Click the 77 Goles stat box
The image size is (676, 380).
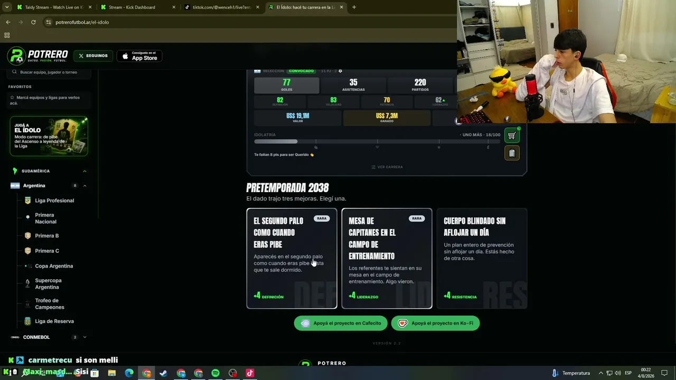287,85
